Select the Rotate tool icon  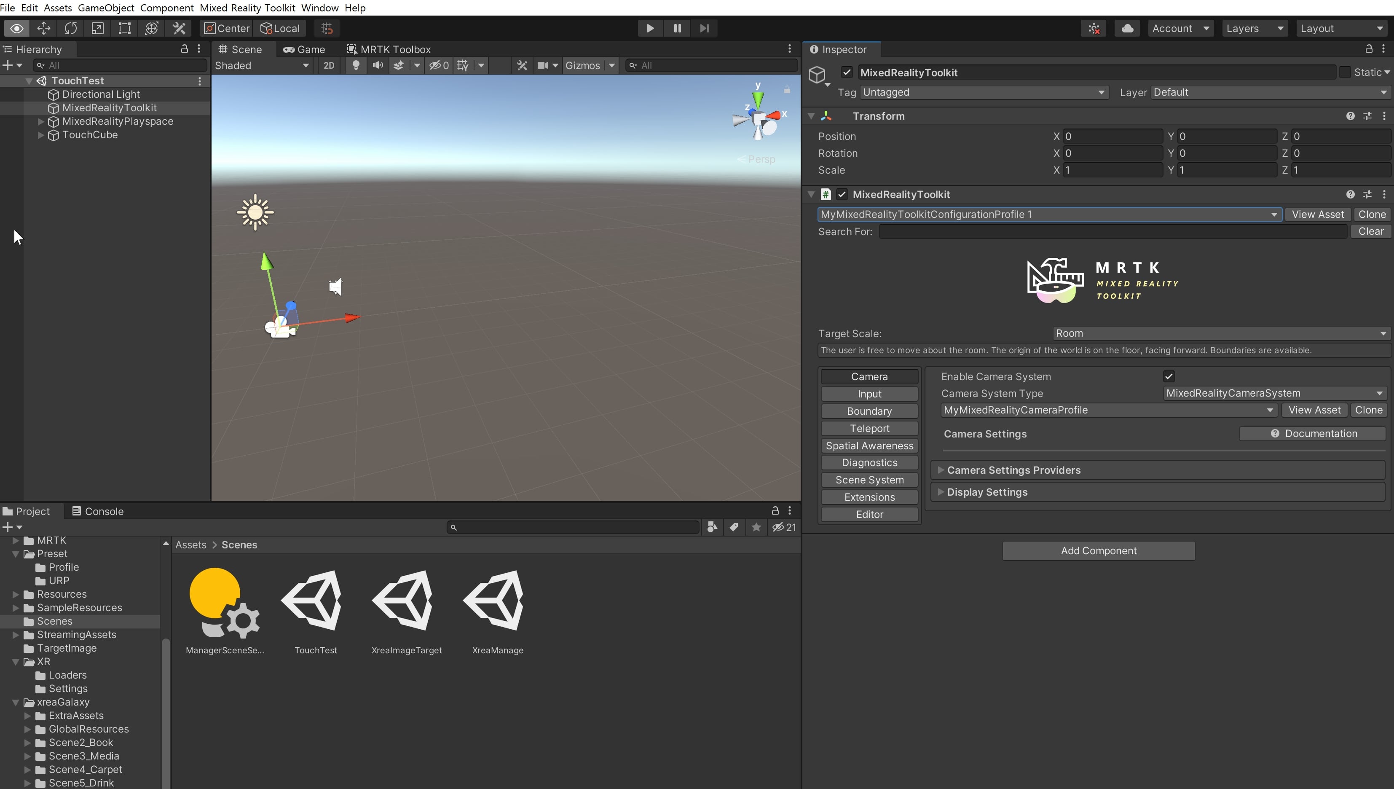[x=70, y=28]
